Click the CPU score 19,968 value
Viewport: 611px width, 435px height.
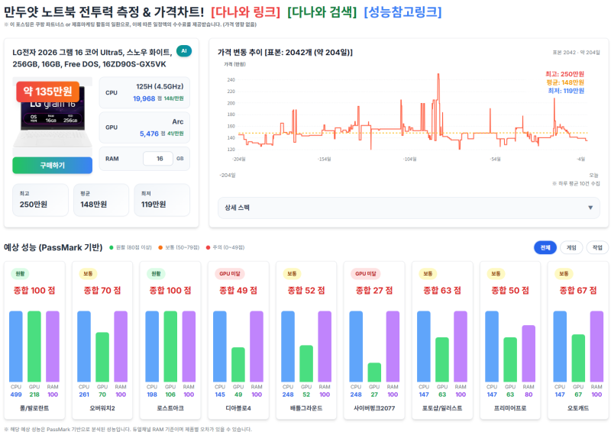(144, 99)
